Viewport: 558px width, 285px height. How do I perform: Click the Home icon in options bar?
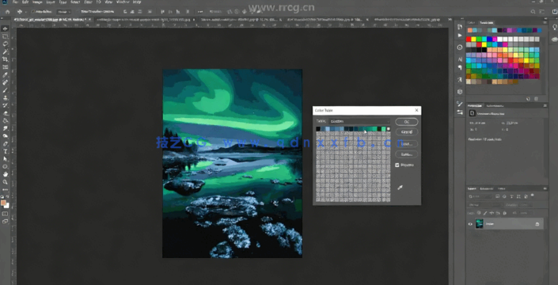coord(7,11)
